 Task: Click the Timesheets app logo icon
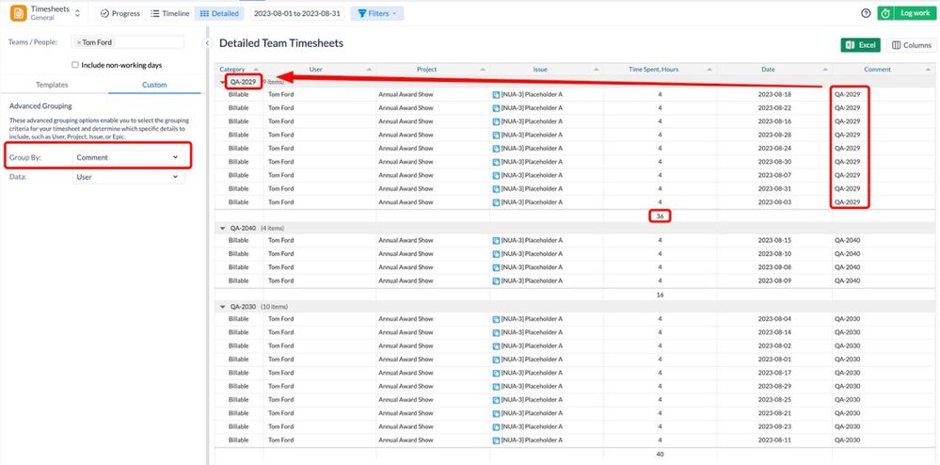(x=18, y=13)
